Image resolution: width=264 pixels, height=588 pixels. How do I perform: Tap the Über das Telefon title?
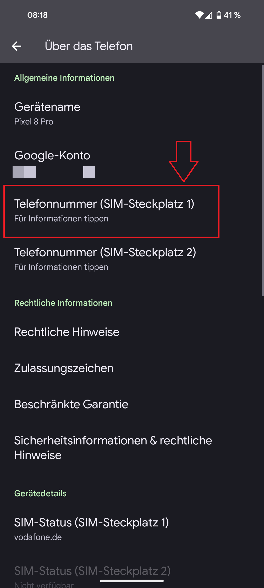89,46
